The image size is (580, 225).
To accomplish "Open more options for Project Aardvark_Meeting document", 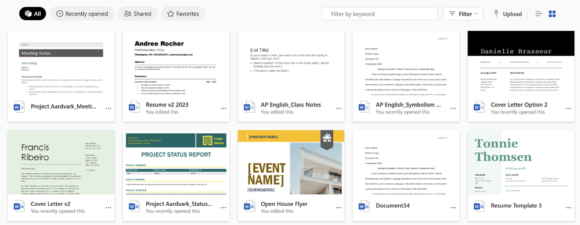I will coord(109,108).
